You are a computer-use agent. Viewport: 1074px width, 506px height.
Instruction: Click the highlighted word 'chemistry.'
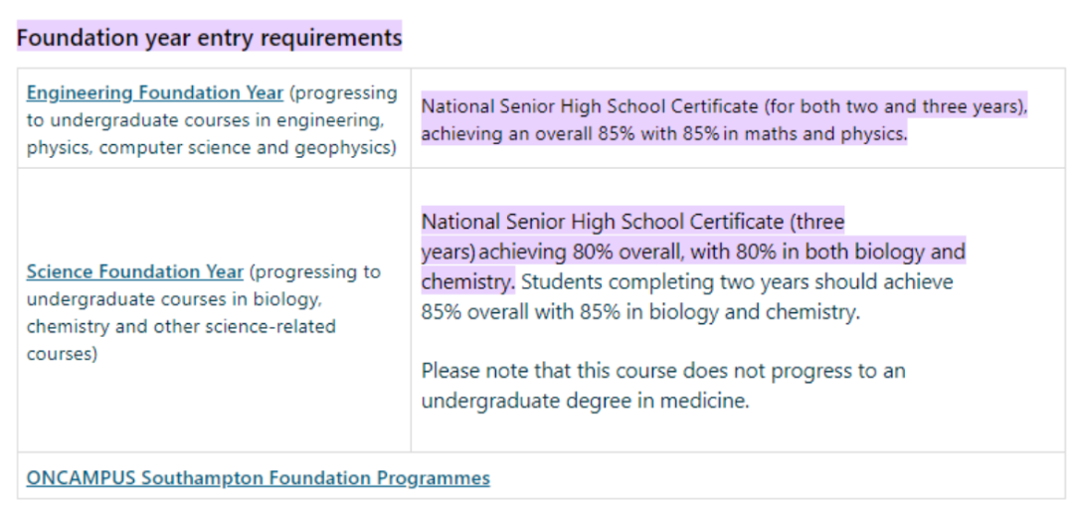467,281
